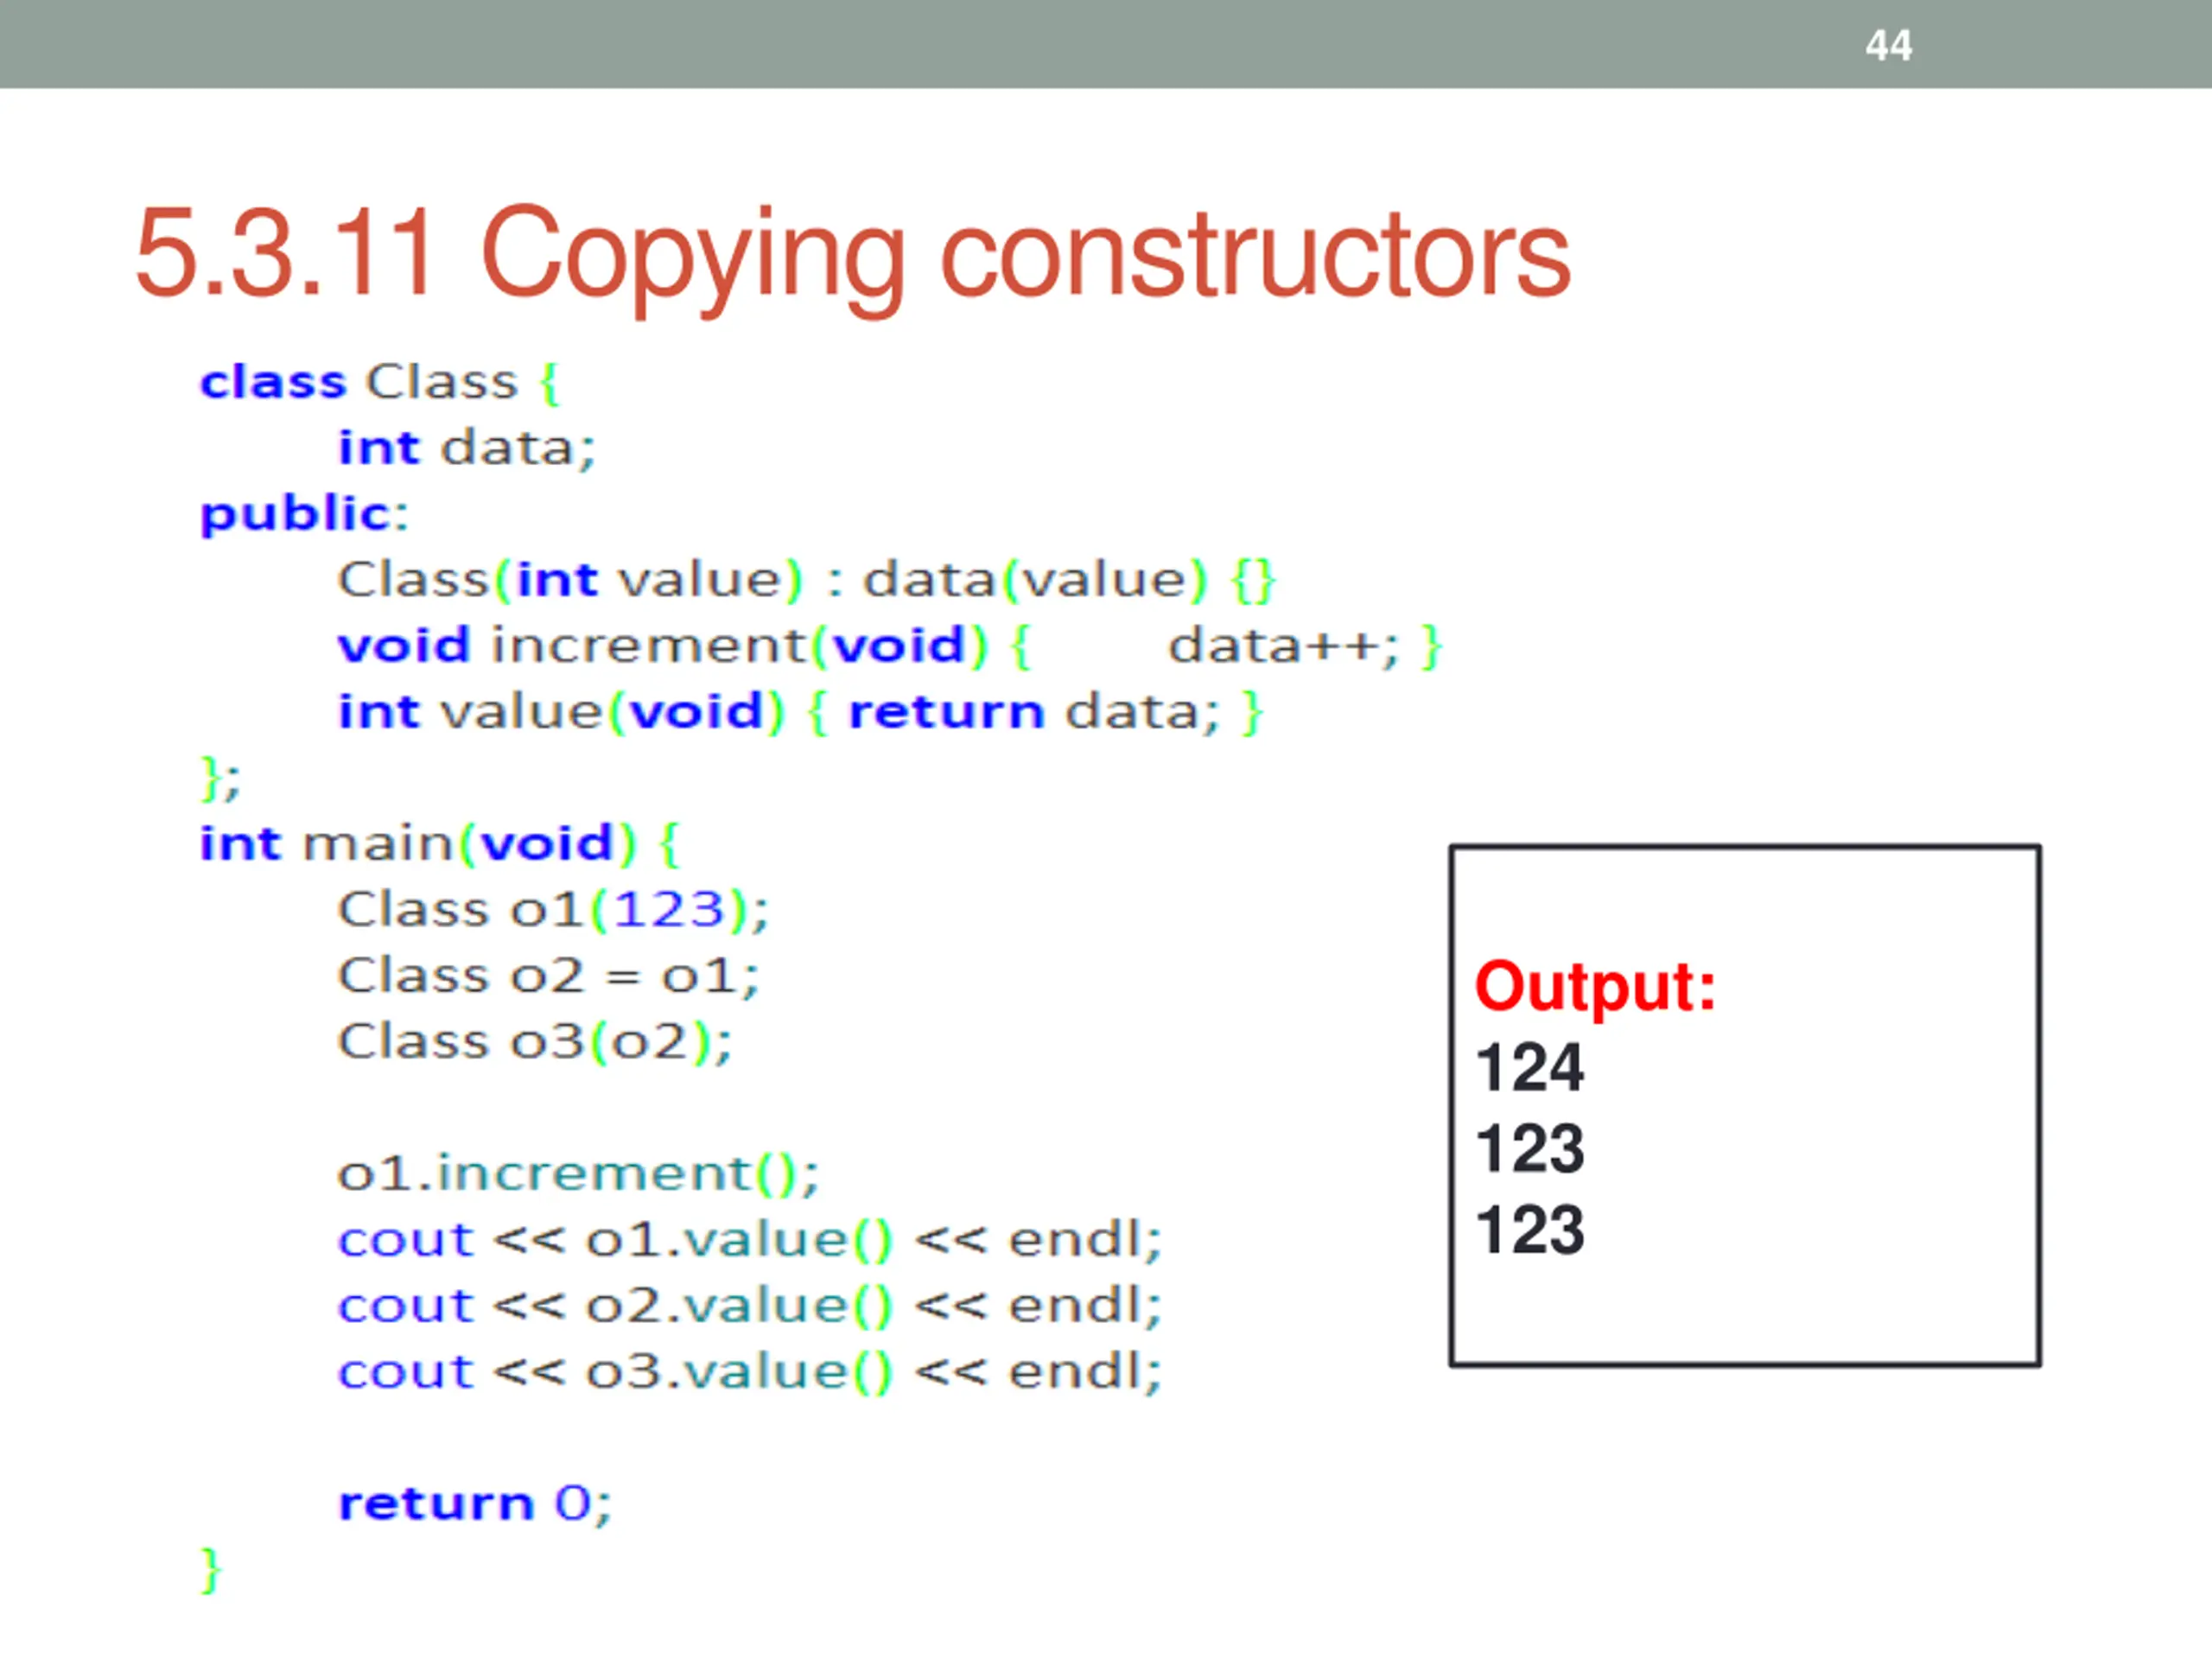
Task: Click the 'Class o3(o2);' statement
Action: [535, 1043]
